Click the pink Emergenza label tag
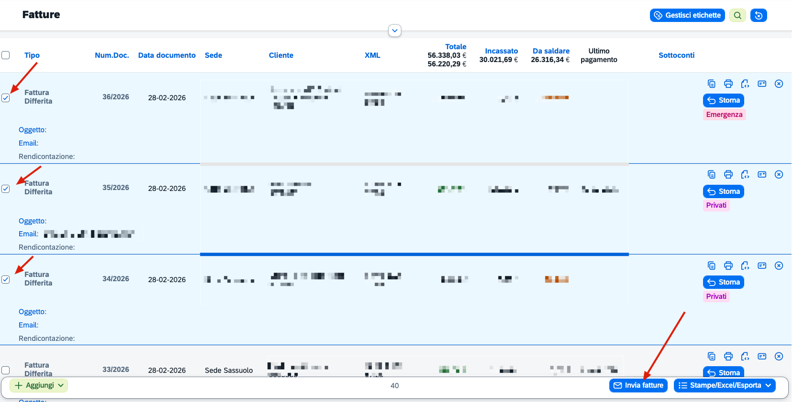Screen dimensions: 792x402 tap(724, 115)
